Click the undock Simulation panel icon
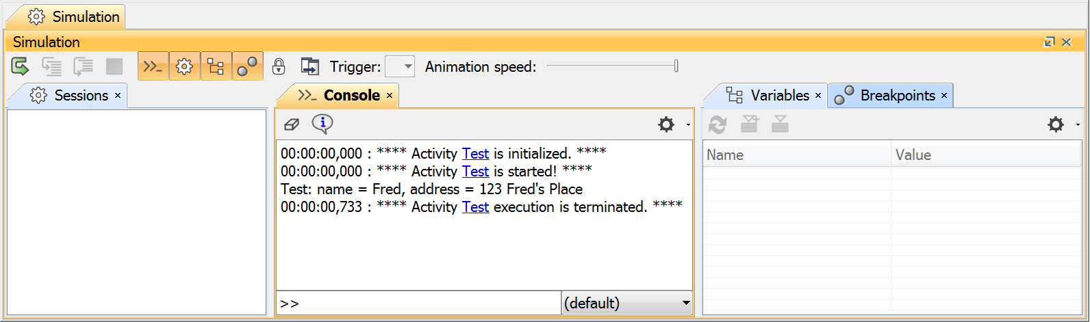 [1049, 42]
